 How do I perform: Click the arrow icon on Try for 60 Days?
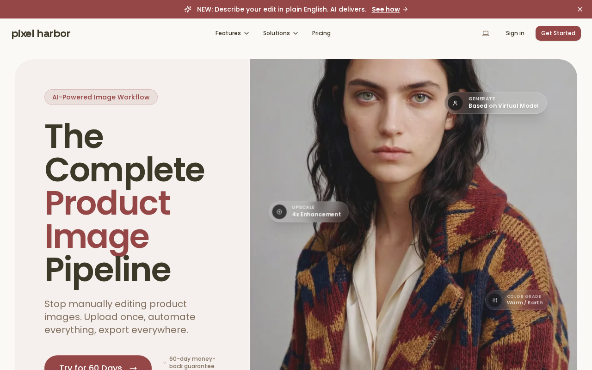(133, 368)
